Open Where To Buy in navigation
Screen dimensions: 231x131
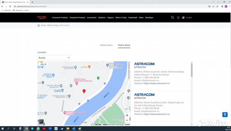coord(121,18)
